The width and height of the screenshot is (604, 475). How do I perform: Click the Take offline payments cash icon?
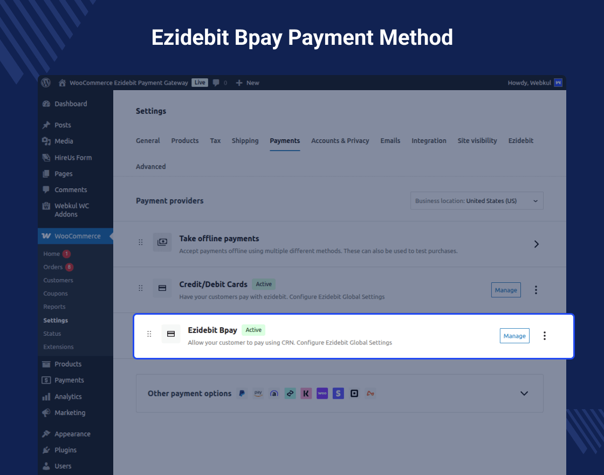tap(162, 242)
